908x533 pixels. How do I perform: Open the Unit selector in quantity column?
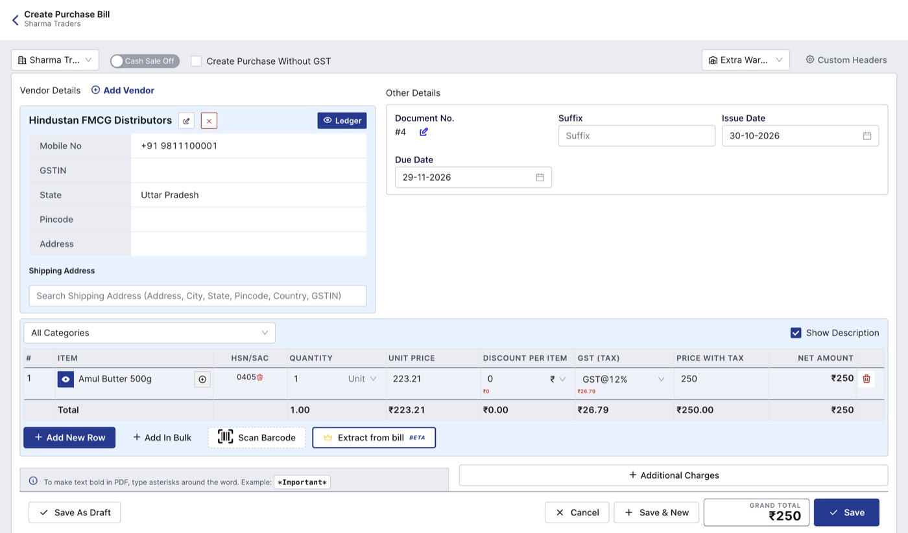[x=362, y=379]
